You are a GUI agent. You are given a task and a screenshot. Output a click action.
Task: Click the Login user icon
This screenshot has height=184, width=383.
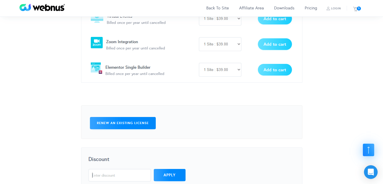pos(328,9)
